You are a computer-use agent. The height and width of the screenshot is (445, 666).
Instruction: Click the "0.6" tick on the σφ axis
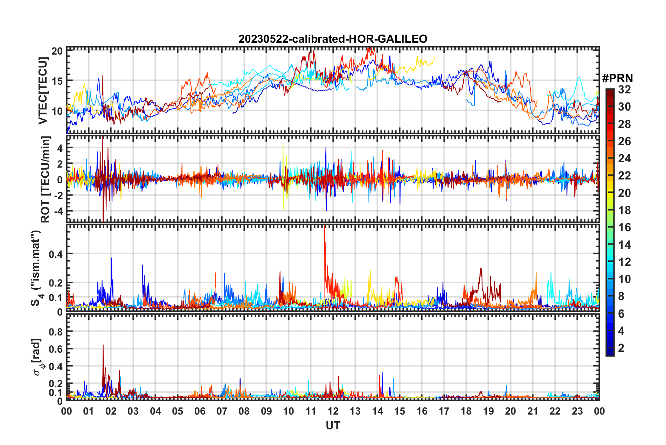coord(56,349)
